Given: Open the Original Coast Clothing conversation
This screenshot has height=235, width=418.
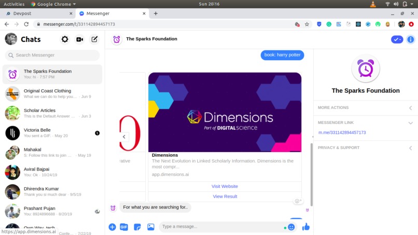Looking at the screenshot, I should [52, 94].
